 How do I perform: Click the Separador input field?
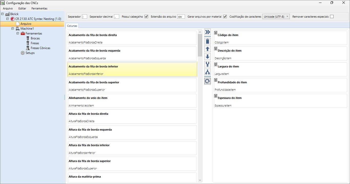(x=85, y=17)
